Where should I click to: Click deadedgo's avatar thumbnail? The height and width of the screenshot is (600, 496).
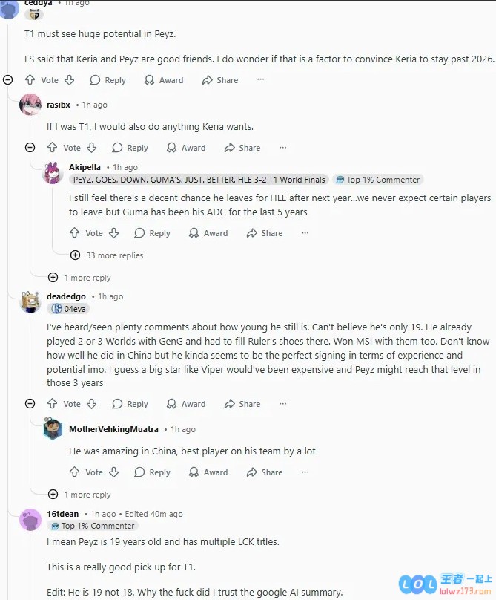pos(30,301)
